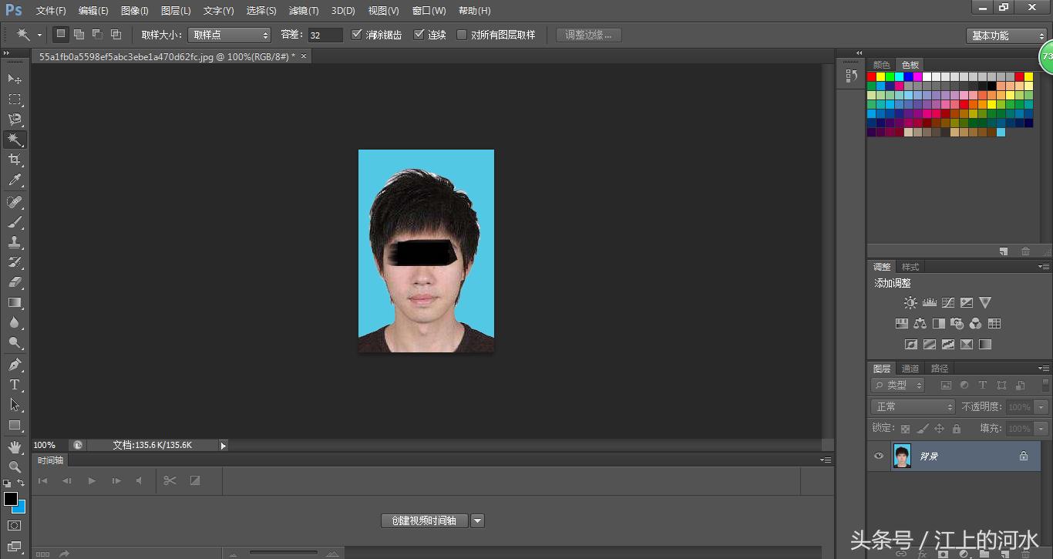Image resolution: width=1053 pixels, height=559 pixels.
Task: Select the Crop tool
Action: tap(15, 160)
